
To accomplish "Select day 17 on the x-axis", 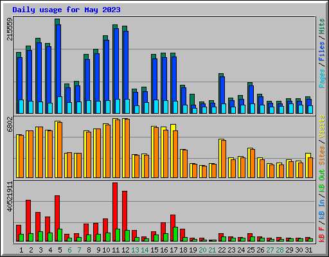I will (173, 250).
